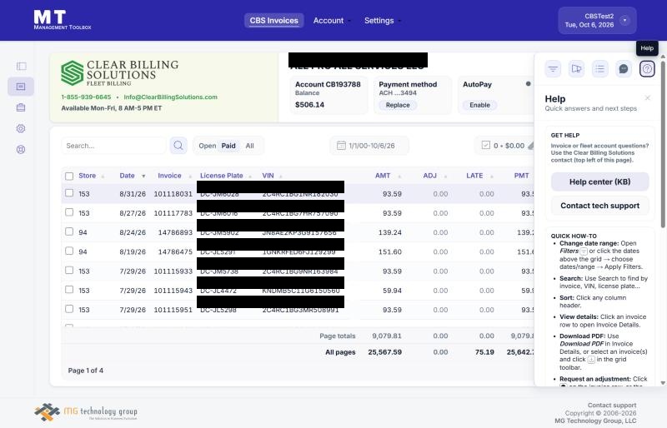Sort by the LATE column
Viewport: 667px width, 428px height.
coord(474,176)
